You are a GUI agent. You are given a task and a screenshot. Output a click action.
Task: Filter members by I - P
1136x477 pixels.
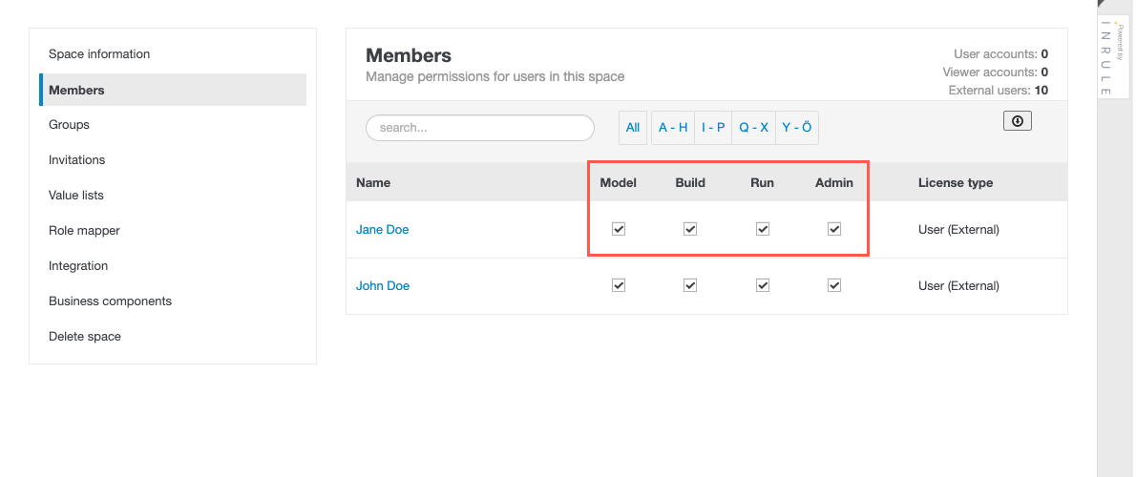point(713,128)
